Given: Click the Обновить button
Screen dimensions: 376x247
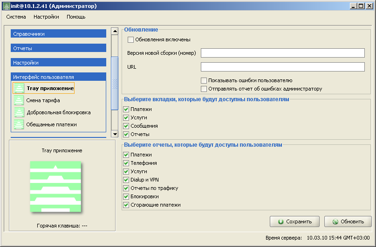Looking at the screenshot, I should pyautogui.click(x=348, y=221).
